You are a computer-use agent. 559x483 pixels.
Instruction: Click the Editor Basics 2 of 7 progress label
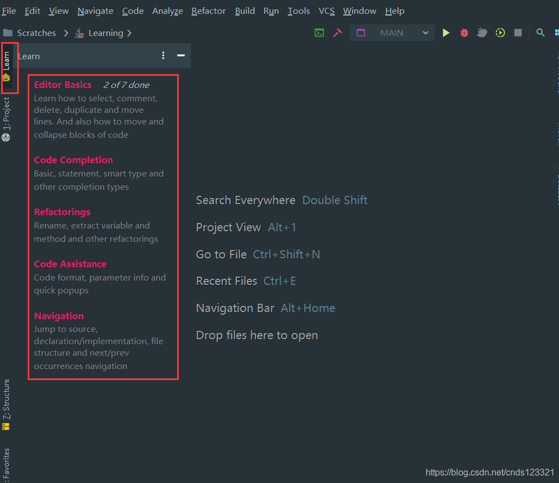[x=126, y=85]
